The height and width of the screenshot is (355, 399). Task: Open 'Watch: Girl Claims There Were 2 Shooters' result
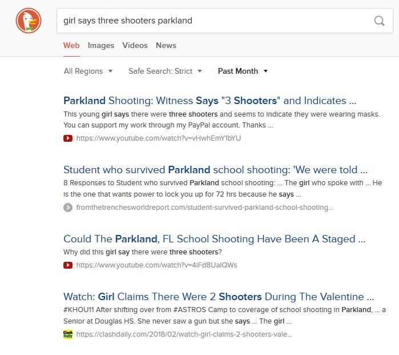click(x=219, y=297)
